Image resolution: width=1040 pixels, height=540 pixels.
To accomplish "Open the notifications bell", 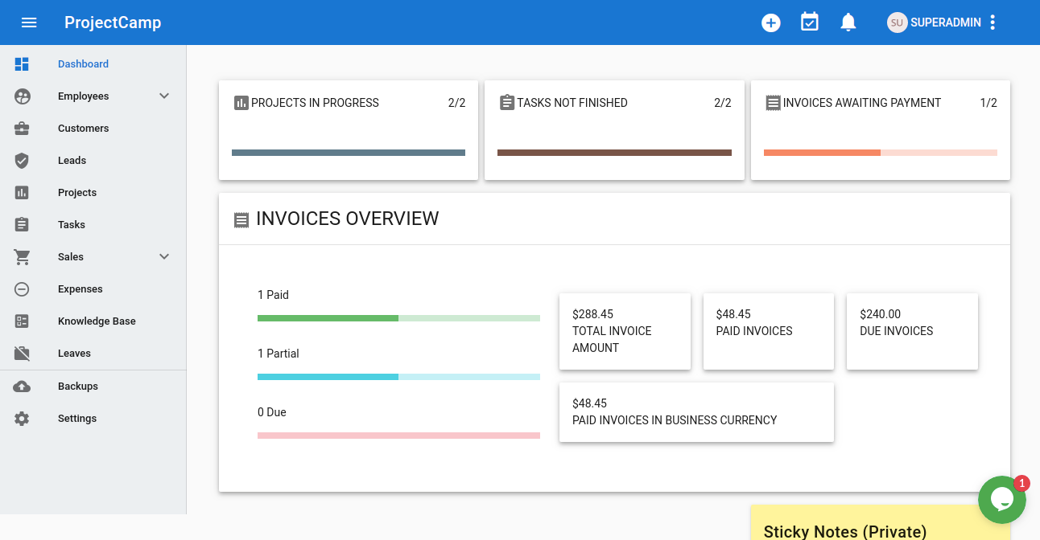I will (x=848, y=22).
